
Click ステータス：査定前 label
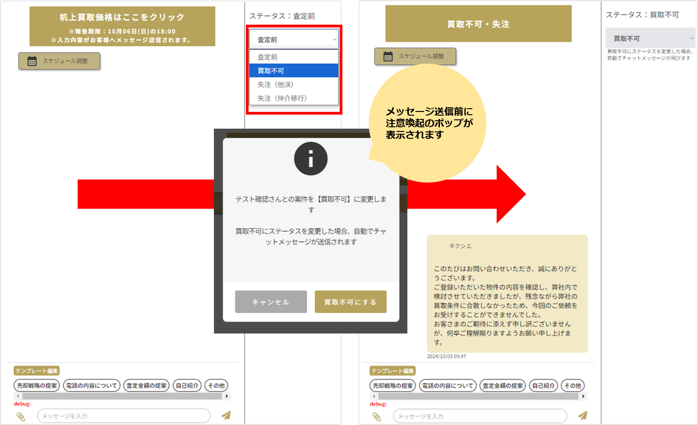tap(282, 16)
